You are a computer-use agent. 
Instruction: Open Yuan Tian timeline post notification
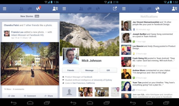coord(149,86)
